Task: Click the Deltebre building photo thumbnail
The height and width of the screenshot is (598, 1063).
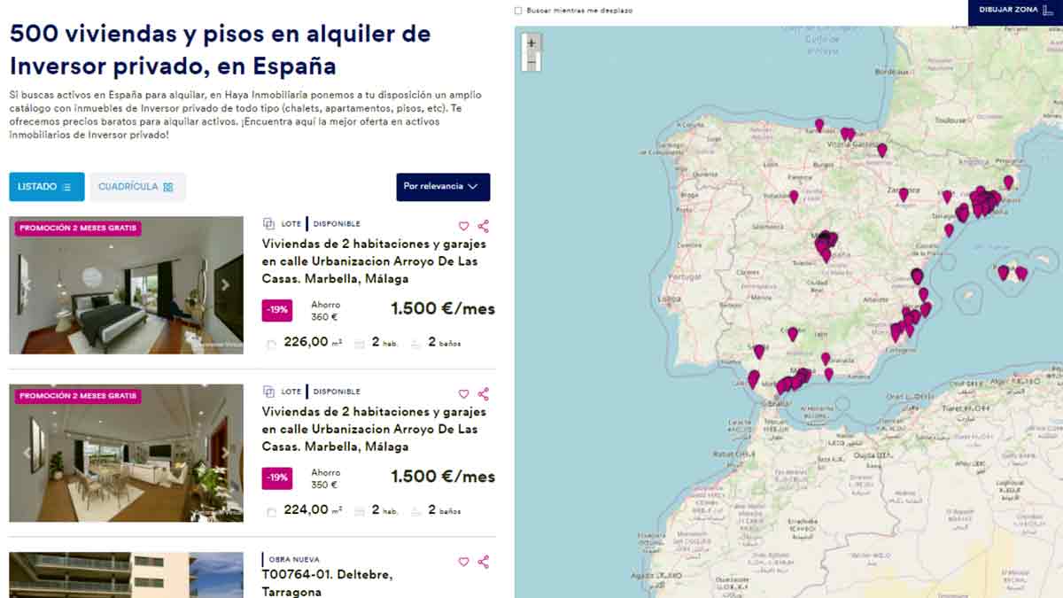Action: 126,576
